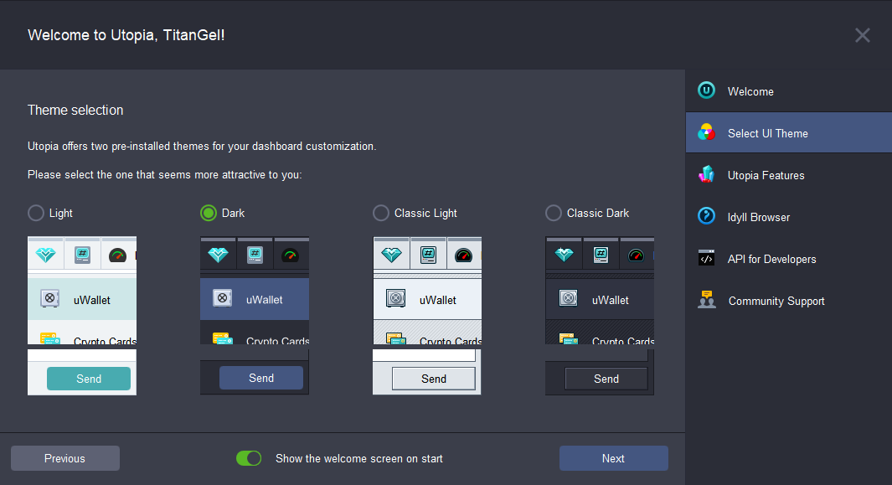The height and width of the screenshot is (485, 892).
Task: Open the API for Developers section
Action: coord(788,259)
